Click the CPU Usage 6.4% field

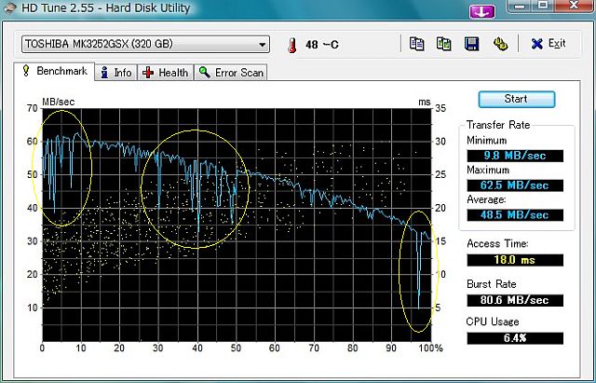(515, 337)
